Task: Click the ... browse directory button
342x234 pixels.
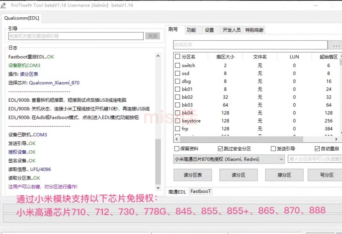Action: tap(336, 45)
